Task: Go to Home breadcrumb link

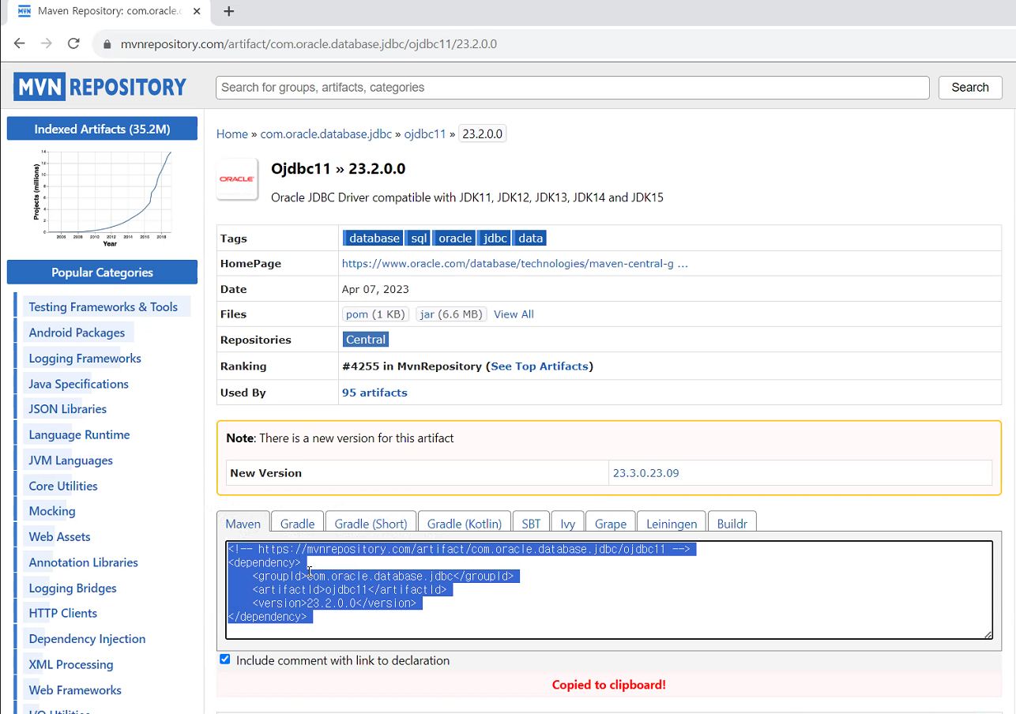Action: 232,134
